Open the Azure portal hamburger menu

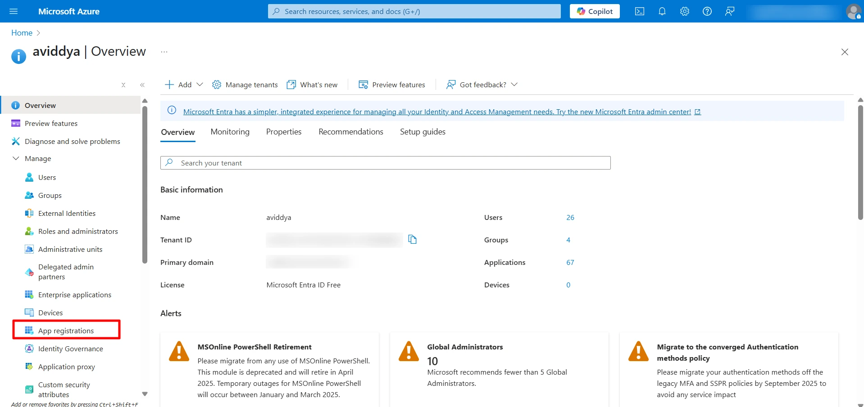coord(14,11)
